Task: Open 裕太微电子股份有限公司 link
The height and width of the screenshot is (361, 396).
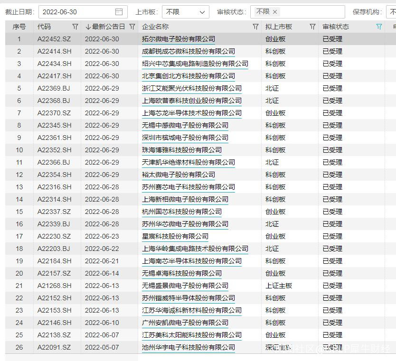Action: tap(179, 175)
